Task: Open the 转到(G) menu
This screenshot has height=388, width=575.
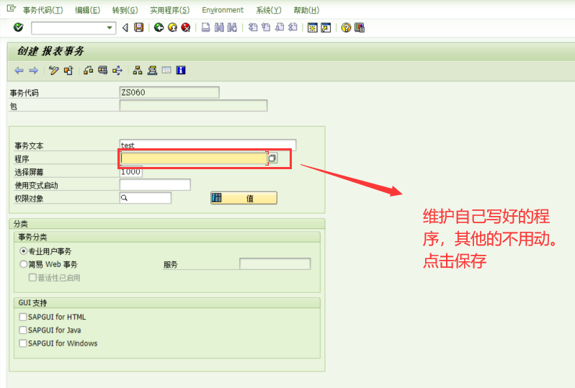Action: [x=125, y=10]
